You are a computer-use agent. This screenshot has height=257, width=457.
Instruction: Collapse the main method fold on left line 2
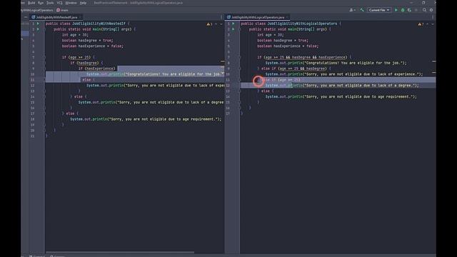click(x=44, y=29)
